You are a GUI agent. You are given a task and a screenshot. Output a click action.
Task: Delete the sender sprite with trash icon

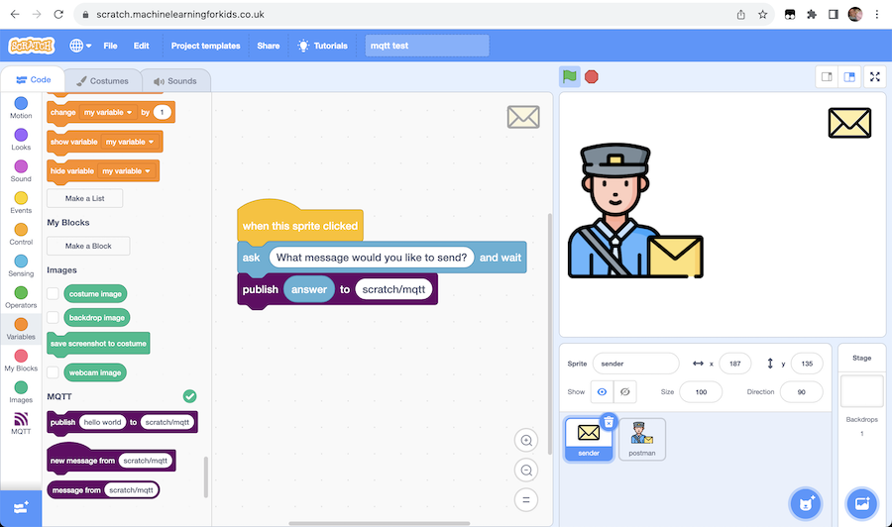(609, 422)
